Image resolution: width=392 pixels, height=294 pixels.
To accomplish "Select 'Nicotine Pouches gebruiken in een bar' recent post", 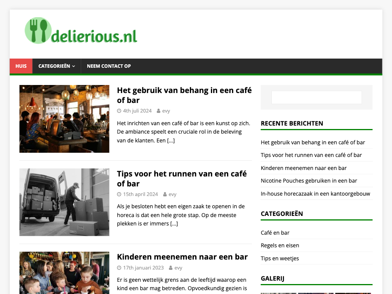I will [x=309, y=181].
